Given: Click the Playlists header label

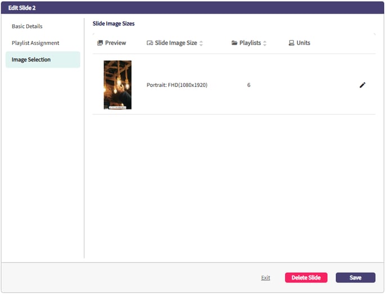Looking at the screenshot, I should (251, 43).
